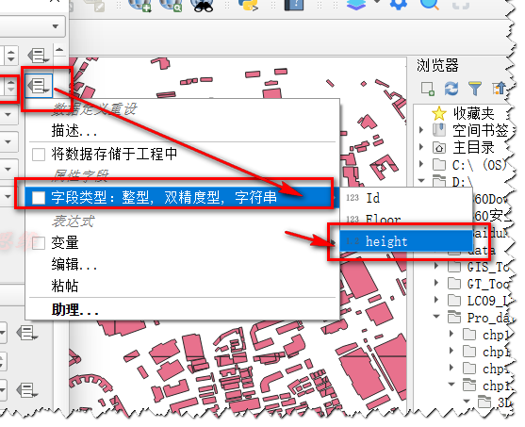Select the height field in submenu
The height and width of the screenshot is (427, 525).
click(x=406, y=241)
